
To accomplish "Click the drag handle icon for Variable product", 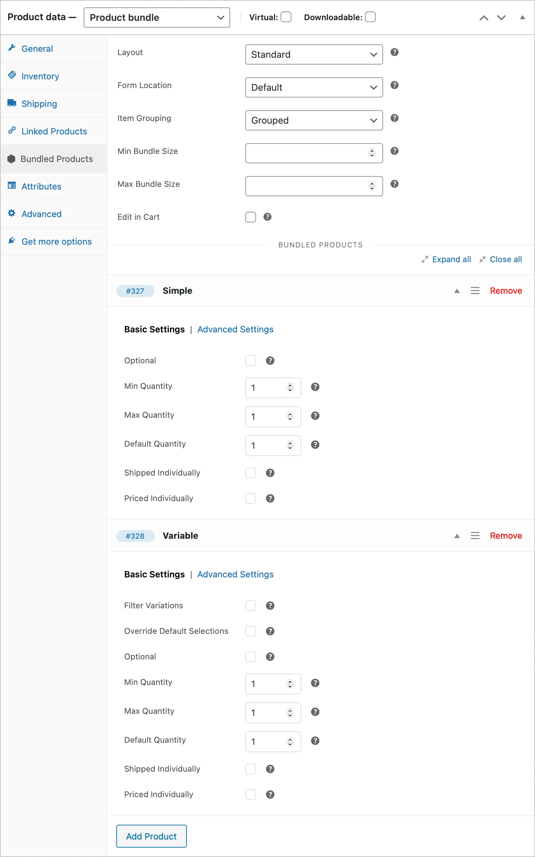I will pos(475,536).
